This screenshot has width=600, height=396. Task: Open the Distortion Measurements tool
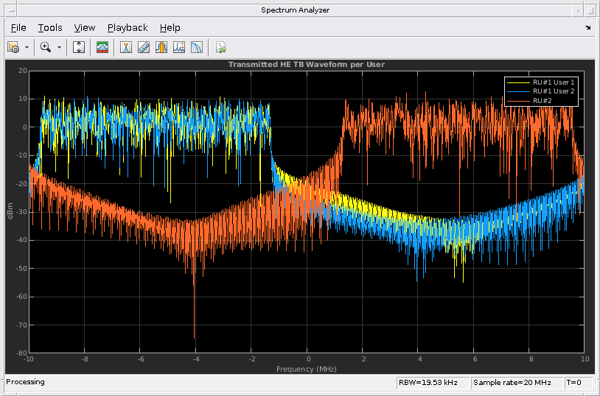click(x=179, y=47)
